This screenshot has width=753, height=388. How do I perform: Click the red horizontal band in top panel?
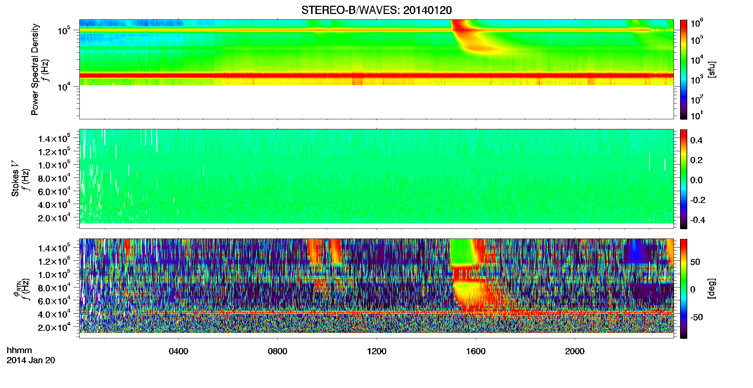tap(376, 75)
